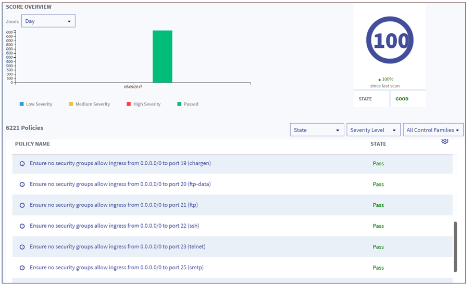Open the column settings gear icon

coord(445,141)
